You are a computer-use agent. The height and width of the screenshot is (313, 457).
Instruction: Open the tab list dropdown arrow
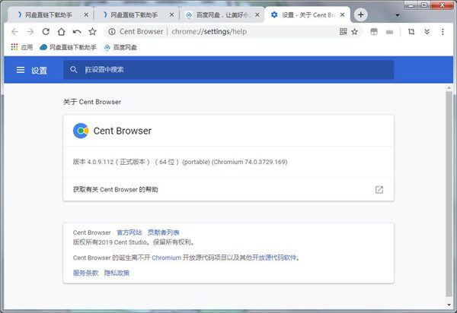coord(398,15)
